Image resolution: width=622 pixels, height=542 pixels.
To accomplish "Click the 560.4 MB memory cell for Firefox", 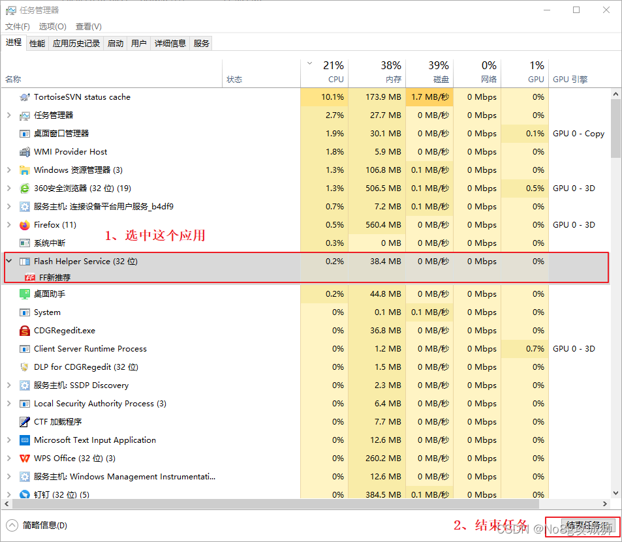I will (x=377, y=225).
